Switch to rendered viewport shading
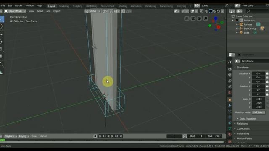The width and height of the screenshot is (269, 151). pos(219,11)
